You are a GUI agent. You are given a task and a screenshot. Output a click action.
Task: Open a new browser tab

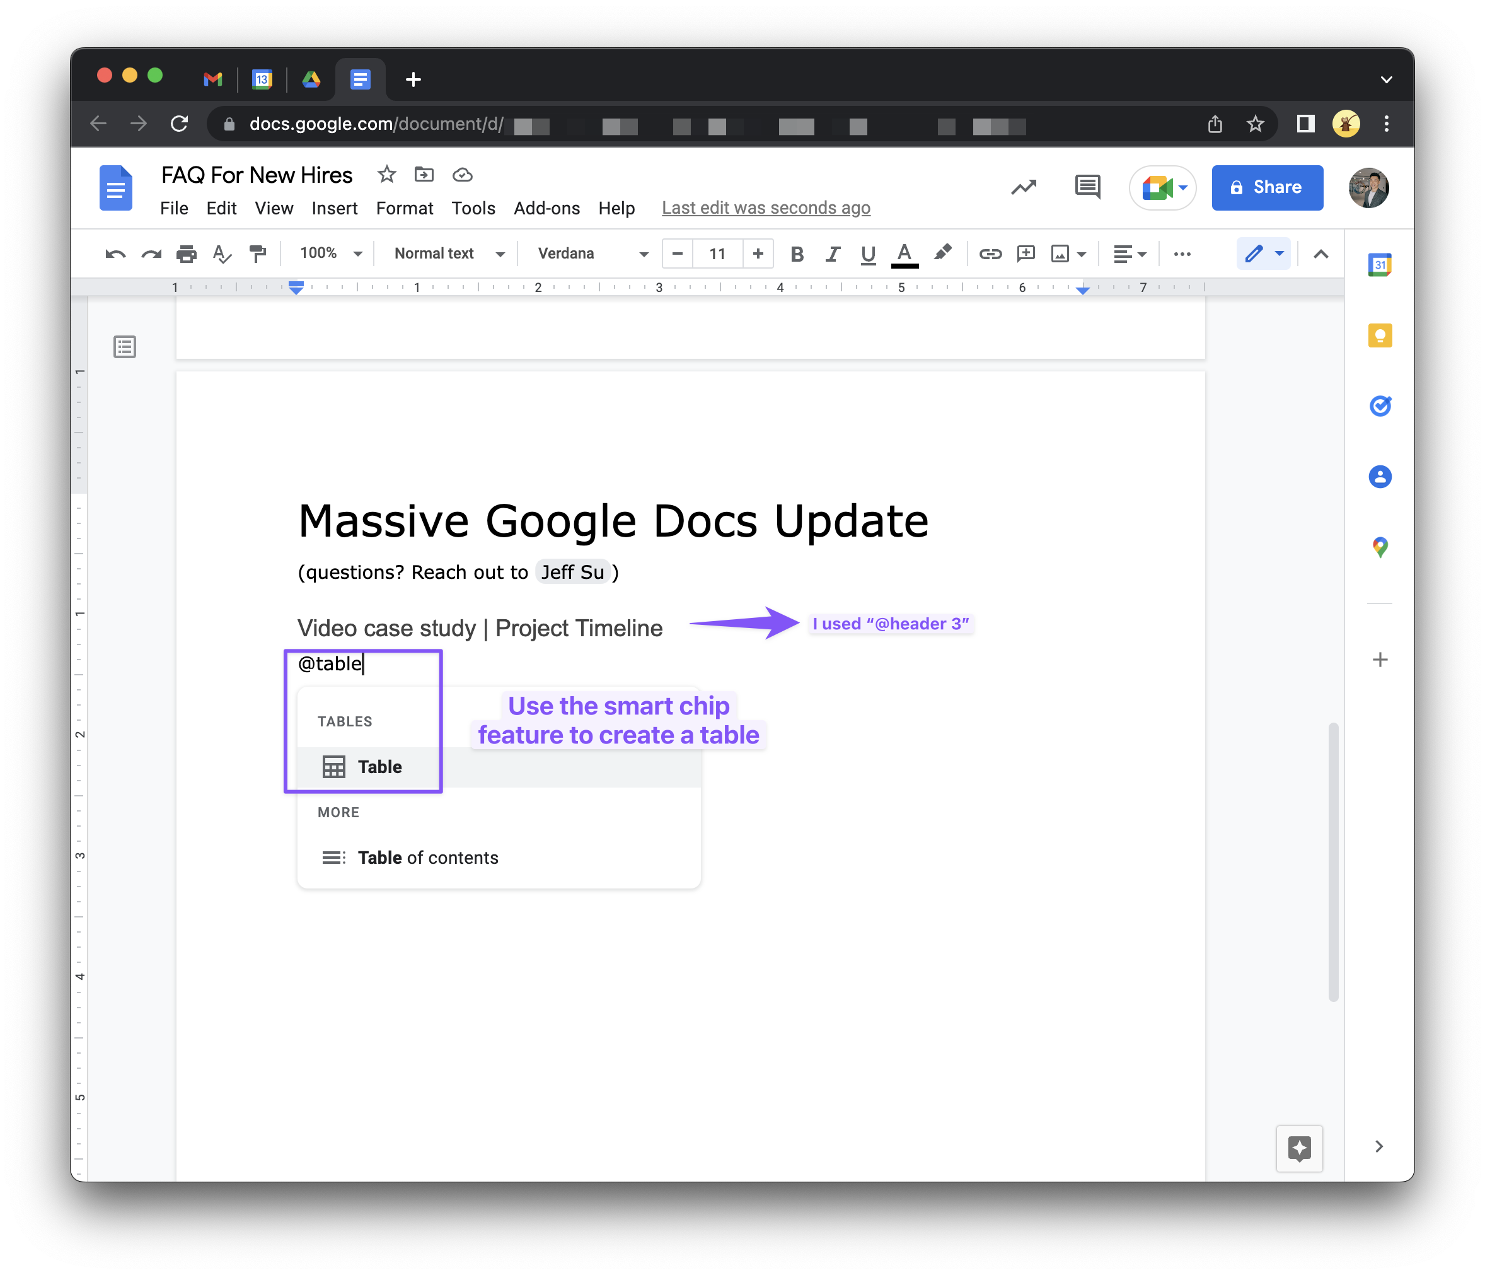pos(413,79)
